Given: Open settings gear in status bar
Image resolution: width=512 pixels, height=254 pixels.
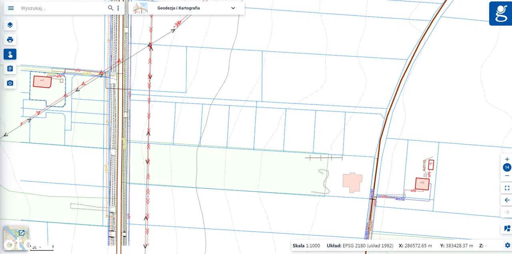Looking at the screenshot, I should point(507,245).
